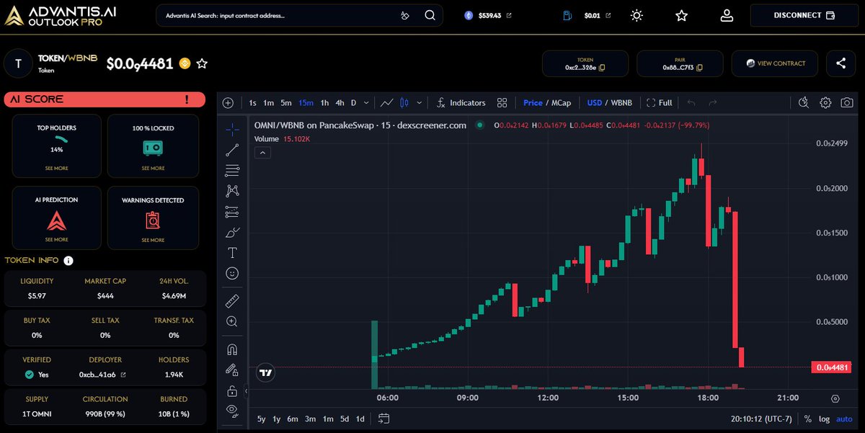Activate the zoom in tool
This screenshot has height=433, width=865.
(x=232, y=321)
